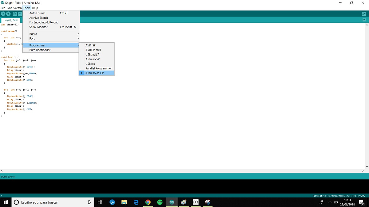Click the Windows taskbar search box
The width and height of the screenshot is (369, 207).
coord(53,202)
